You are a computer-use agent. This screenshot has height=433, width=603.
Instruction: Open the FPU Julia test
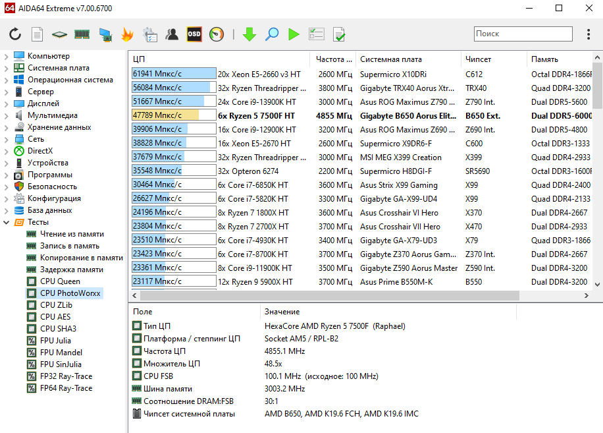(x=55, y=341)
